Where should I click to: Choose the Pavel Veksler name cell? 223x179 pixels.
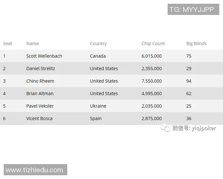[40, 106]
